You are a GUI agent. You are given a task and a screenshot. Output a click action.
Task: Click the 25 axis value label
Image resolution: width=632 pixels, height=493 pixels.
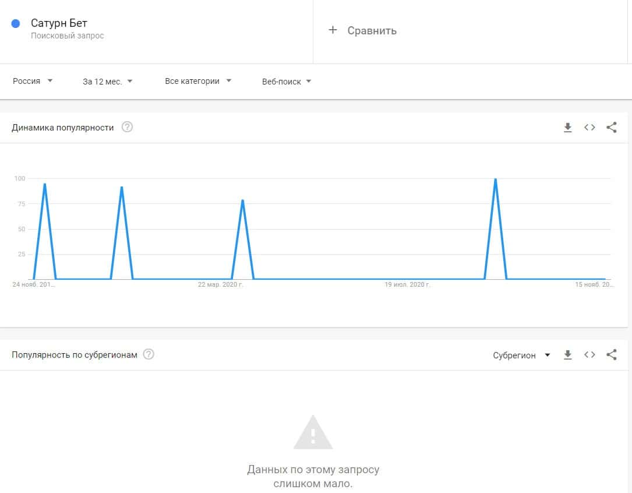22,254
